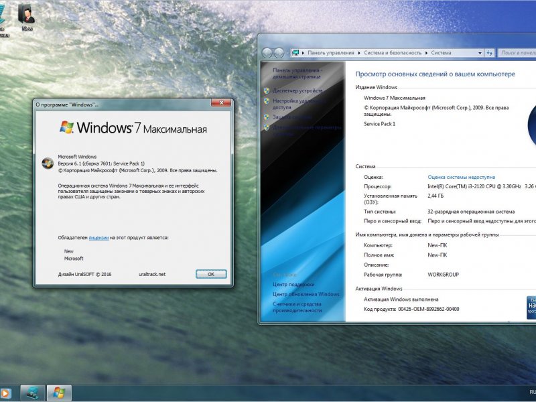Click the WORKGROUP workgroup value
536x402 pixels.
[443, 275]
